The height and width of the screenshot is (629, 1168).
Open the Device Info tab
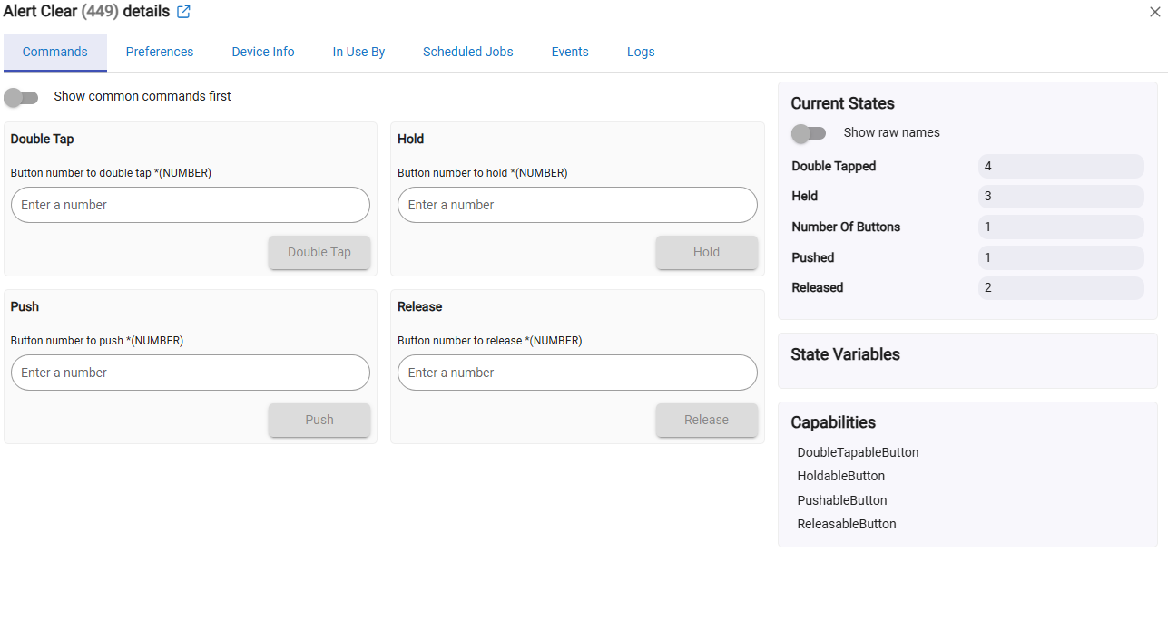(x=263, y=52)
